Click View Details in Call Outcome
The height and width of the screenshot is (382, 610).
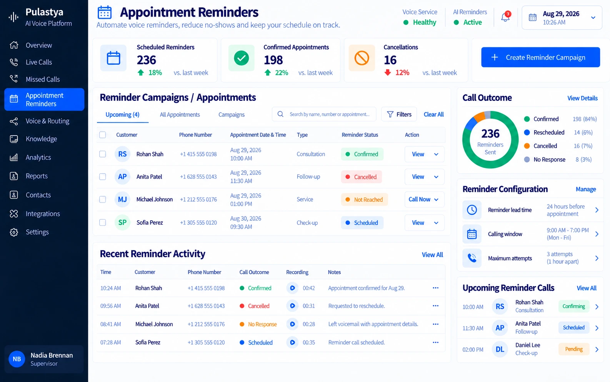582,98
